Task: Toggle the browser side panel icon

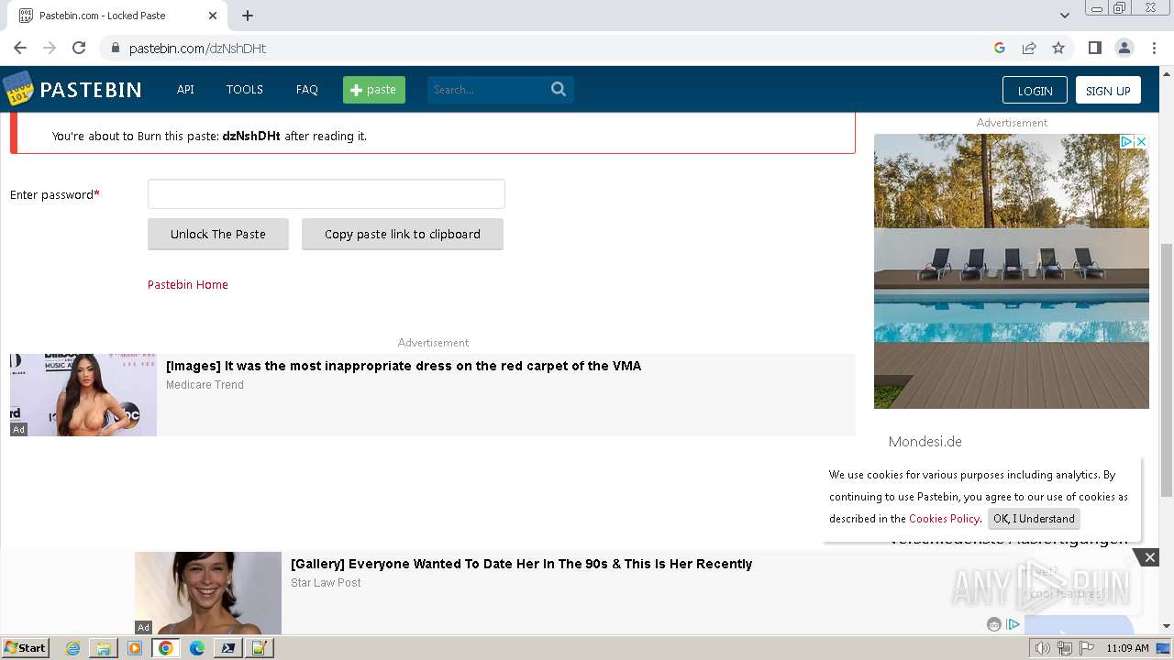Action: coord(1094,48)
